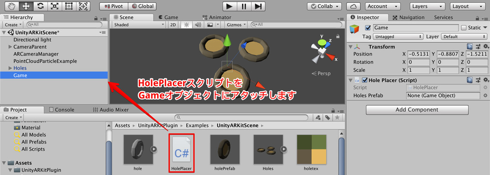This screenshot has height=175, width=490.
Task: Toggle Pivot handle position
Action: point(113,6)
